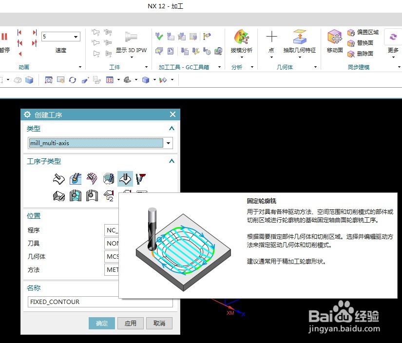The height and width of the screenshot is (343, 402).
Task: Pause the animation with 暂停
Action: [4, 42]
